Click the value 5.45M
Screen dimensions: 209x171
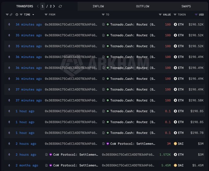point(166,165)
